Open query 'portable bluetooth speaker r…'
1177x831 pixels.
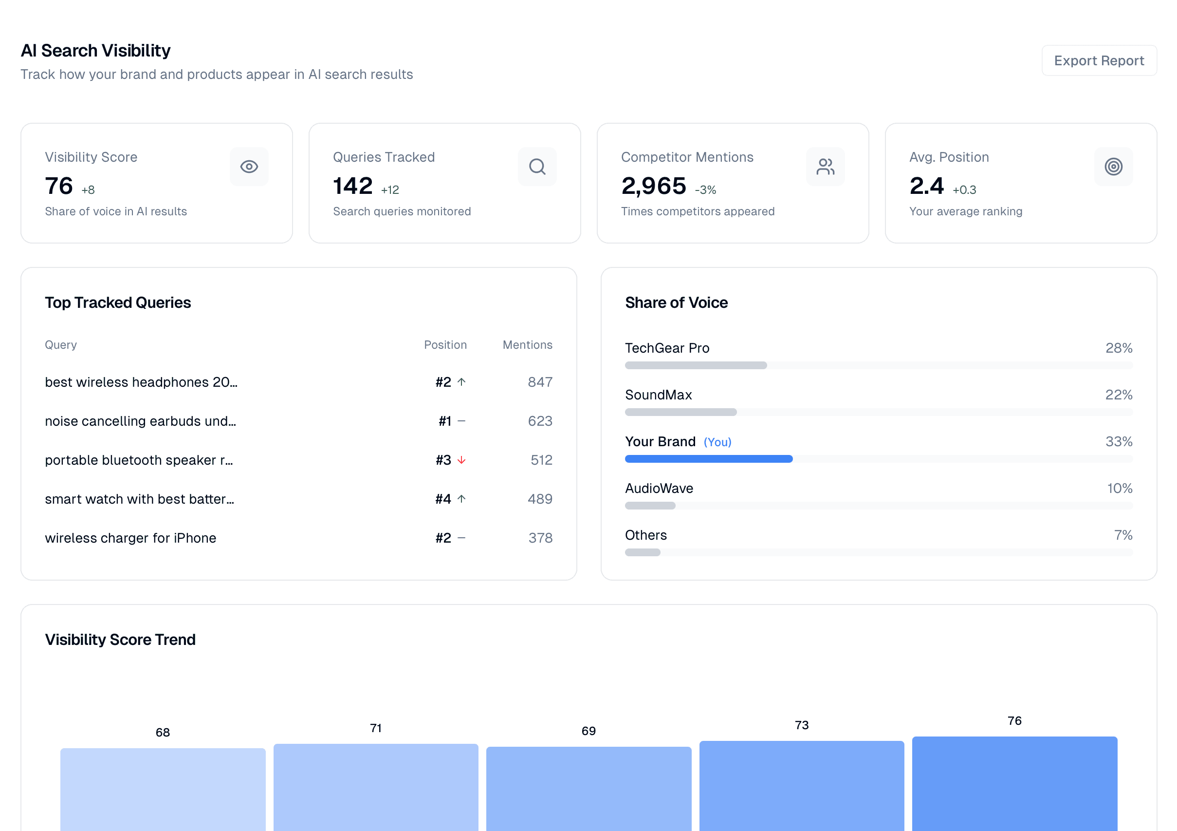(139, 460)
